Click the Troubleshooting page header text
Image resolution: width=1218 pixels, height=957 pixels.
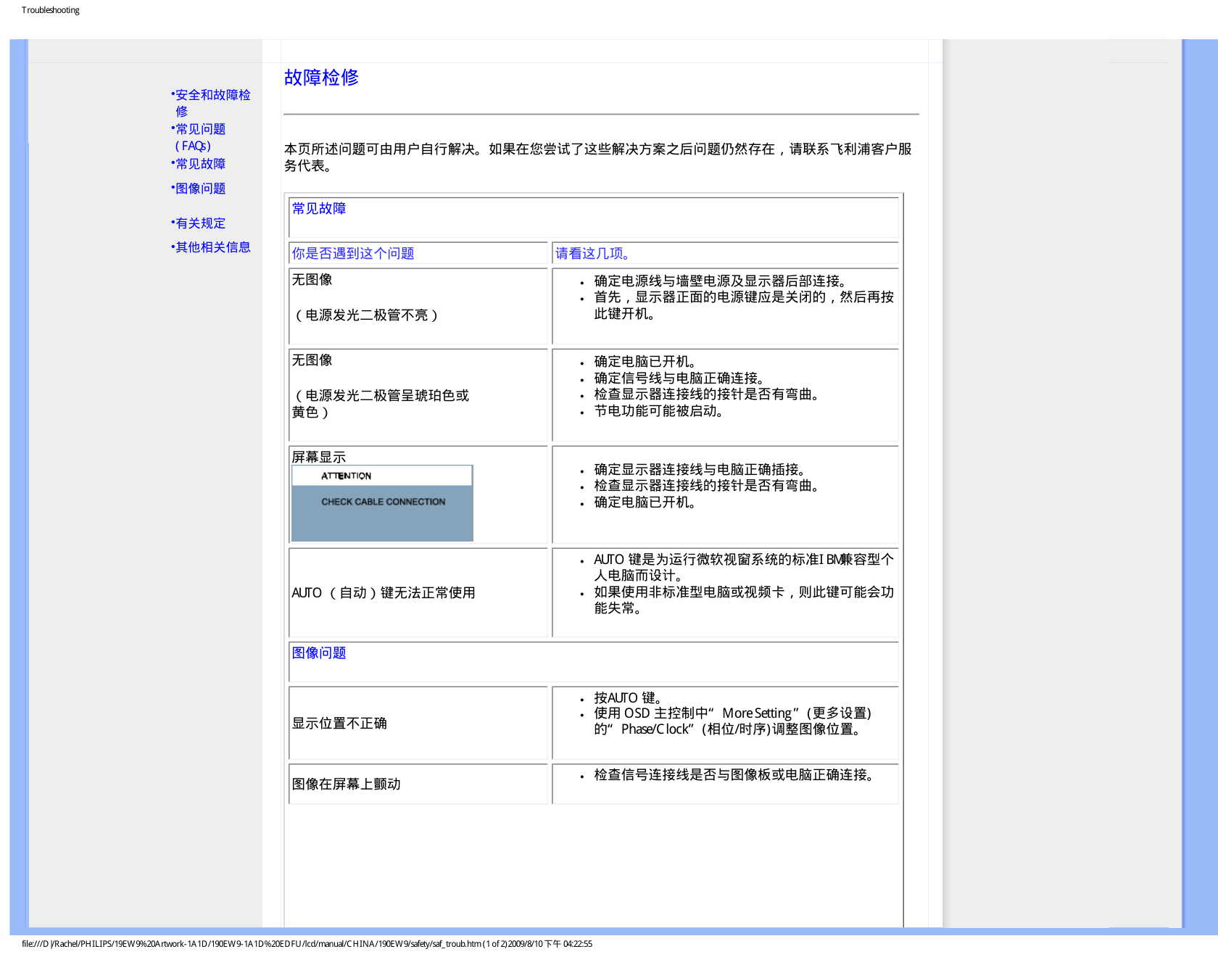point(51,10)
